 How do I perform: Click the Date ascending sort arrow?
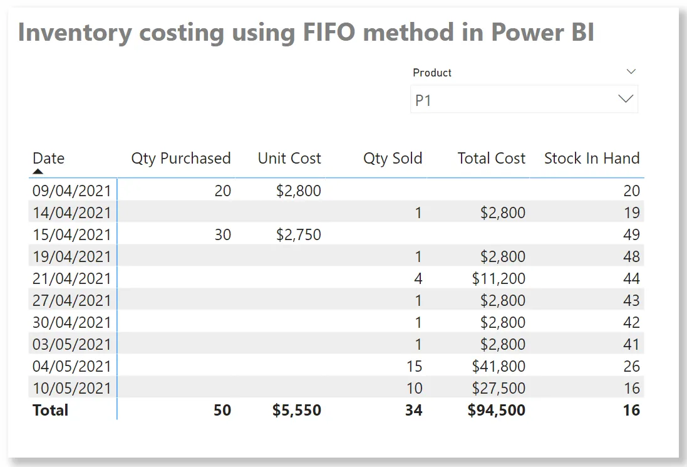click(x=38, y=172)
